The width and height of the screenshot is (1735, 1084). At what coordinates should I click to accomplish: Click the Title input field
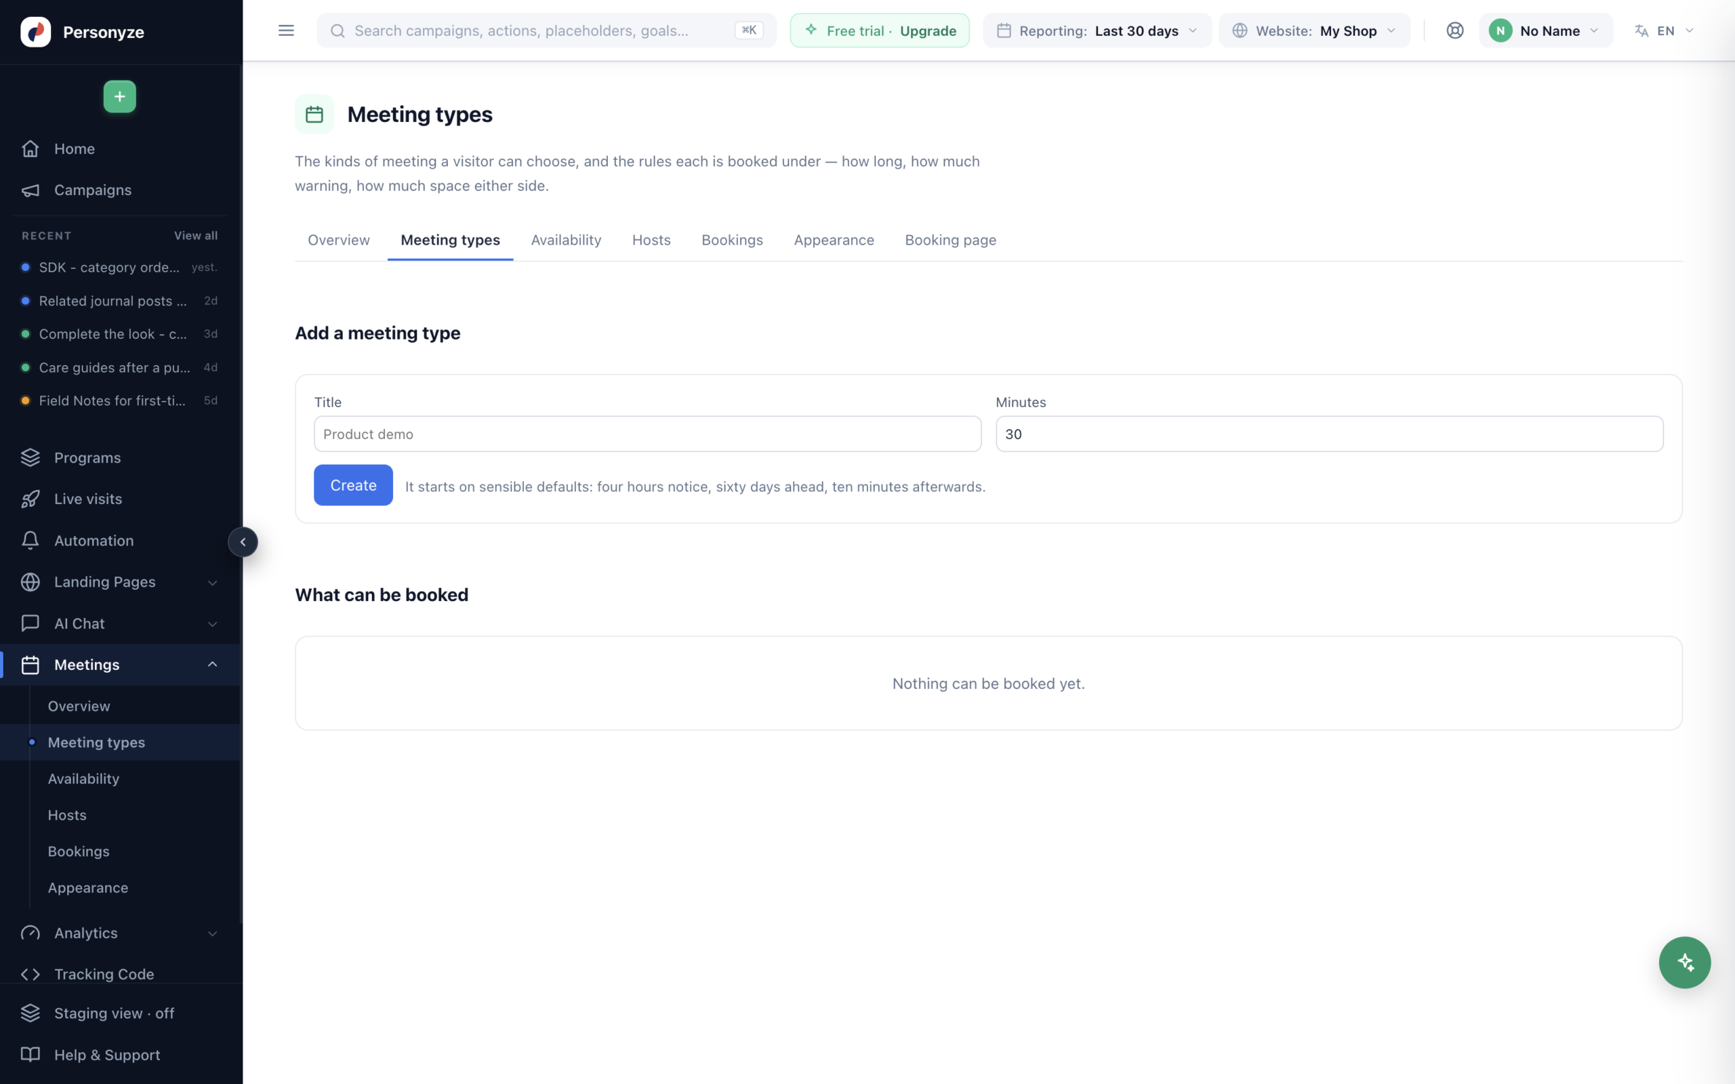(647, 434)
